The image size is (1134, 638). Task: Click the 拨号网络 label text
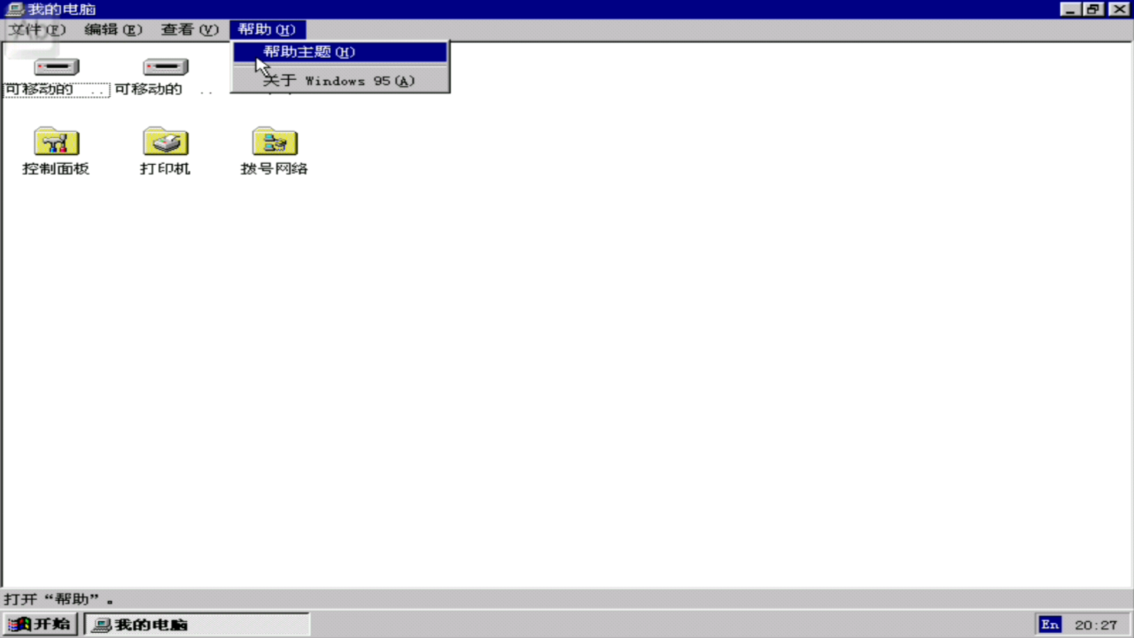tap(275, 169)
